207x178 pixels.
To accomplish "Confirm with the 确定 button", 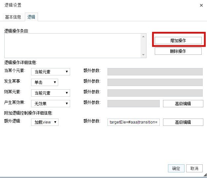I will 176,168.
